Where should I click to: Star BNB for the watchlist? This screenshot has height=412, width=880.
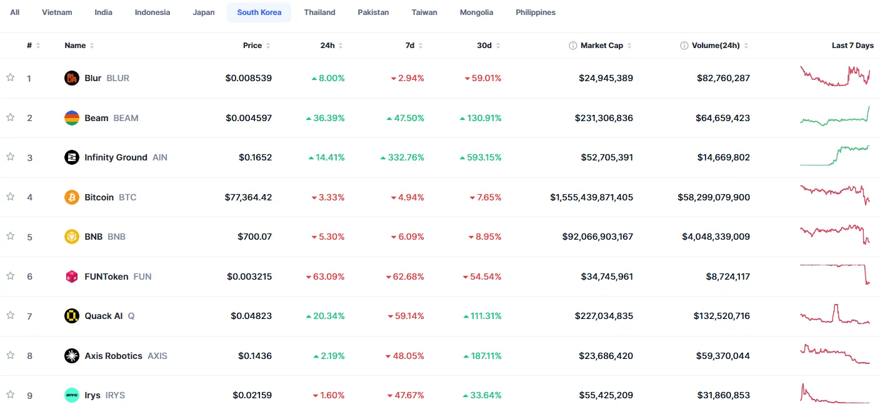10,236
